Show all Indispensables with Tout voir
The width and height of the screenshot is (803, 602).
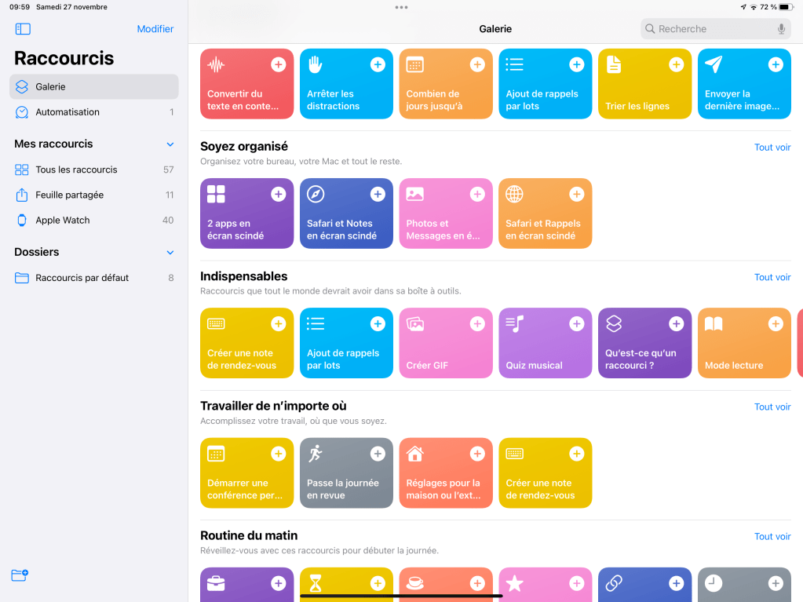tap(772, 277)
